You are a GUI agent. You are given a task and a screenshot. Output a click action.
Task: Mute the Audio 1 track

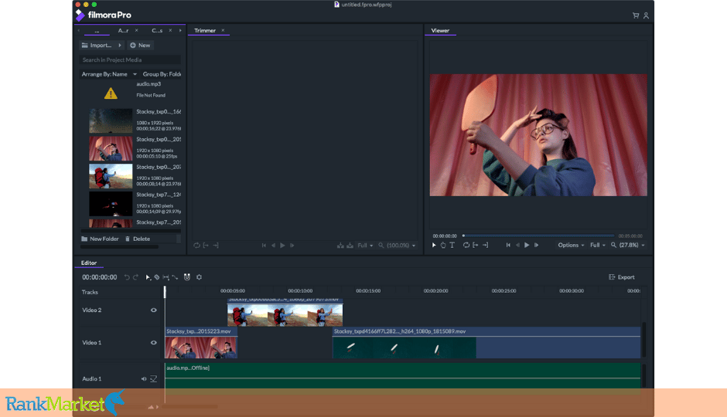pos(144,379)
